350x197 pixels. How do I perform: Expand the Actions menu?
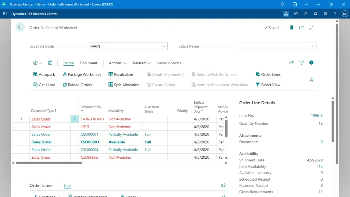pyautogui.click(x=117, y=63)
